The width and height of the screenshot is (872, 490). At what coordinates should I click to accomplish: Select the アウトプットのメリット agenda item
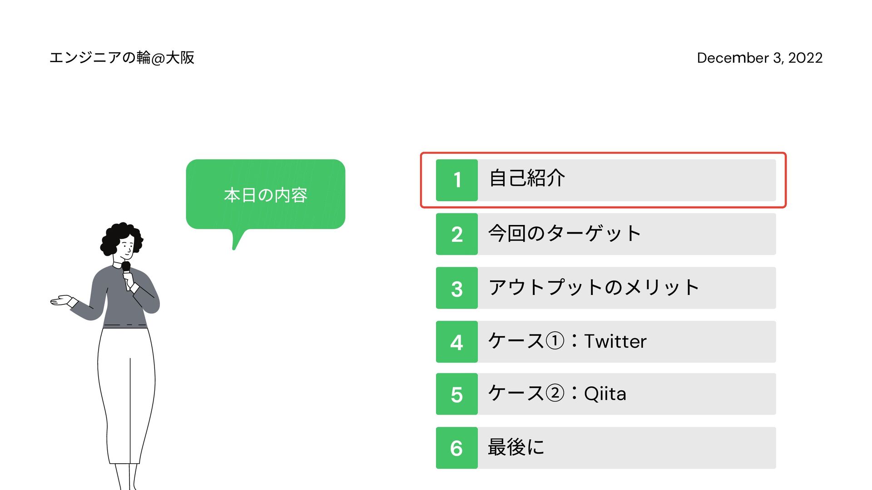click(606, 288)
